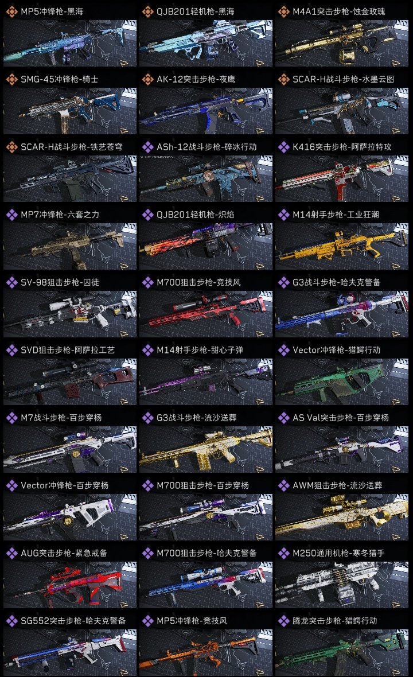
Task: Select the K416突击步枪-阿萨拉特攻 skin image
Action: [342, 178]
